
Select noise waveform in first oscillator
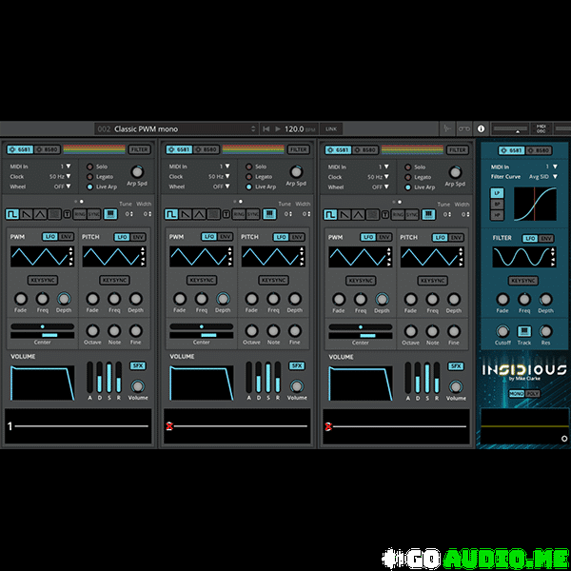tap(54, 215)
